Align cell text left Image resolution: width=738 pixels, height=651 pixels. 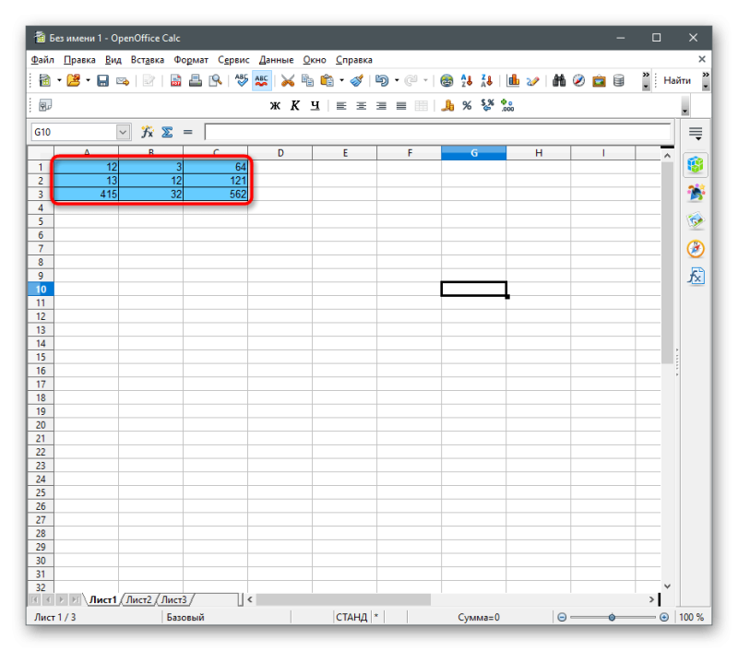pos(341,106)
